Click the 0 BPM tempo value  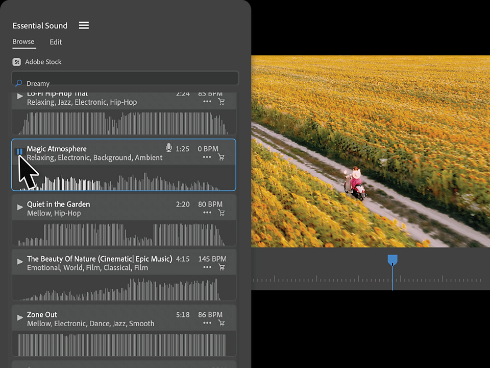[x=208, y=149]
